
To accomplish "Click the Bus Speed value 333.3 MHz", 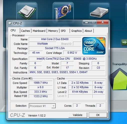I will click(x=40, y=92).
